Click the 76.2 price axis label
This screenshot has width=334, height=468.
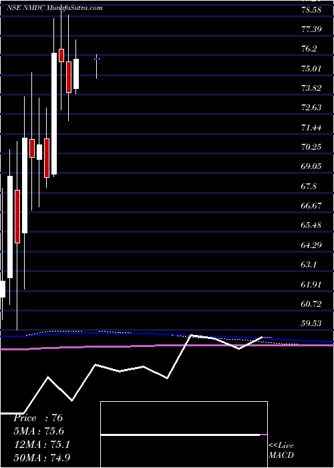pos(309,49)
